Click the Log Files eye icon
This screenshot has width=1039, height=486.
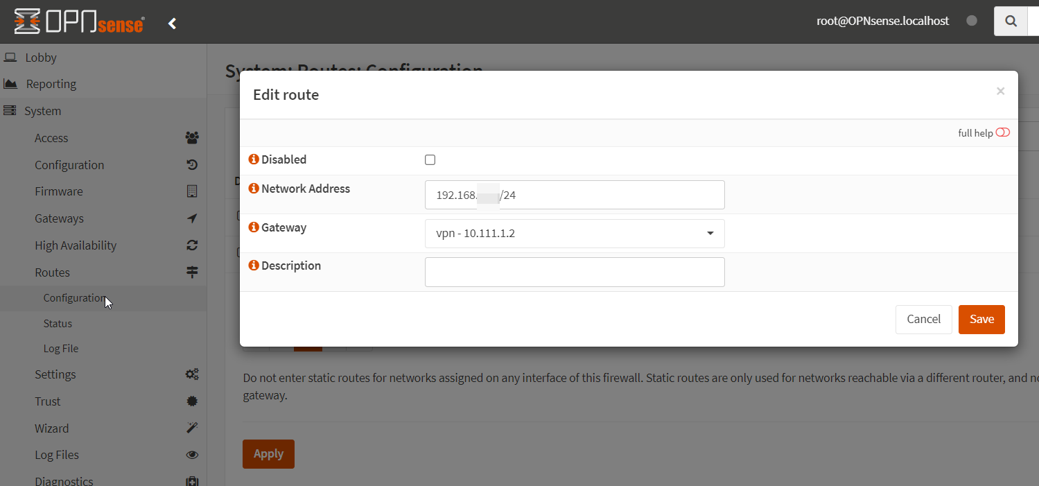tap(192, 454)
